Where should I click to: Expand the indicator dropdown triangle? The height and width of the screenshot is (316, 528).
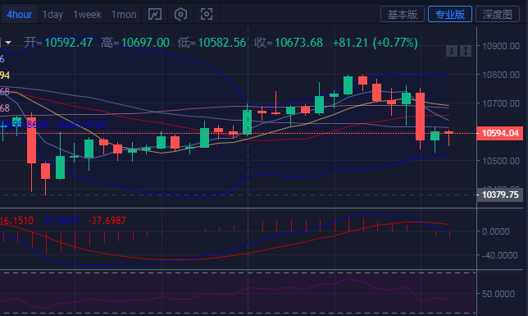pos(8,43)
